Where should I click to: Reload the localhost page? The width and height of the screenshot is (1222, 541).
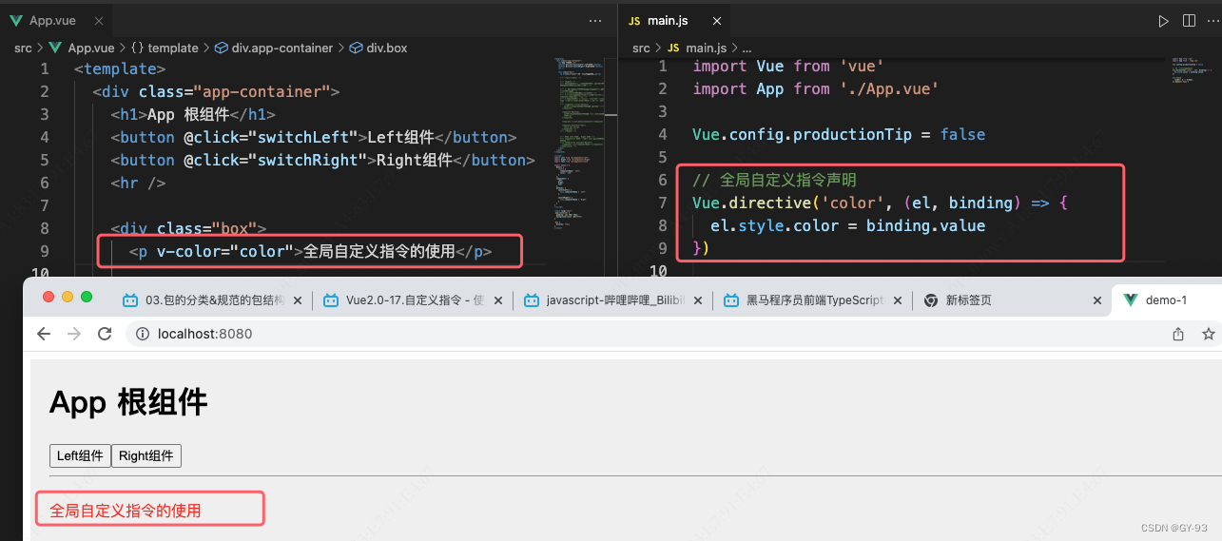pos(105,334)
